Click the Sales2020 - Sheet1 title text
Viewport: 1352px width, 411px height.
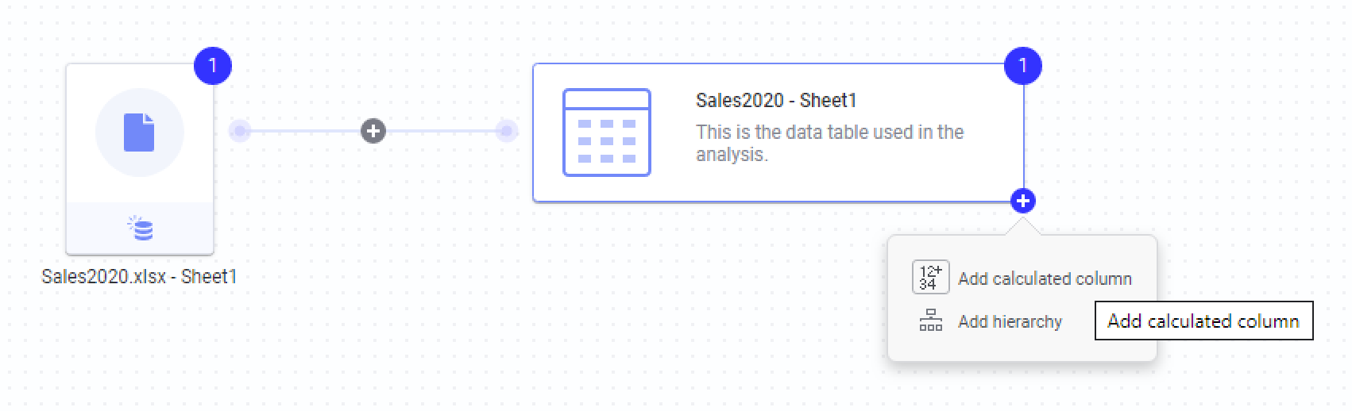776,101
